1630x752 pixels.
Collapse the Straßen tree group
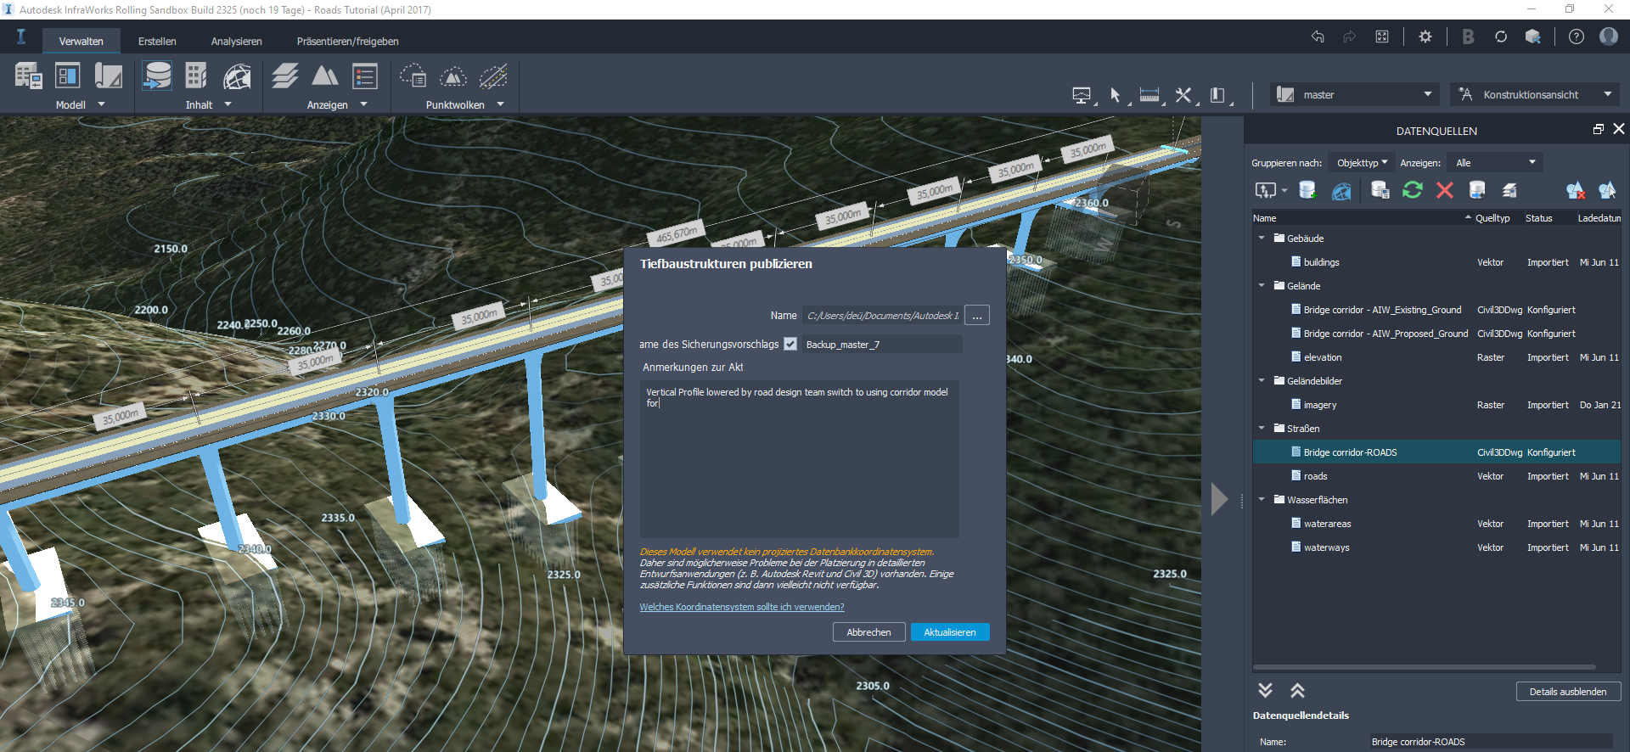(x=1262, y=429)
